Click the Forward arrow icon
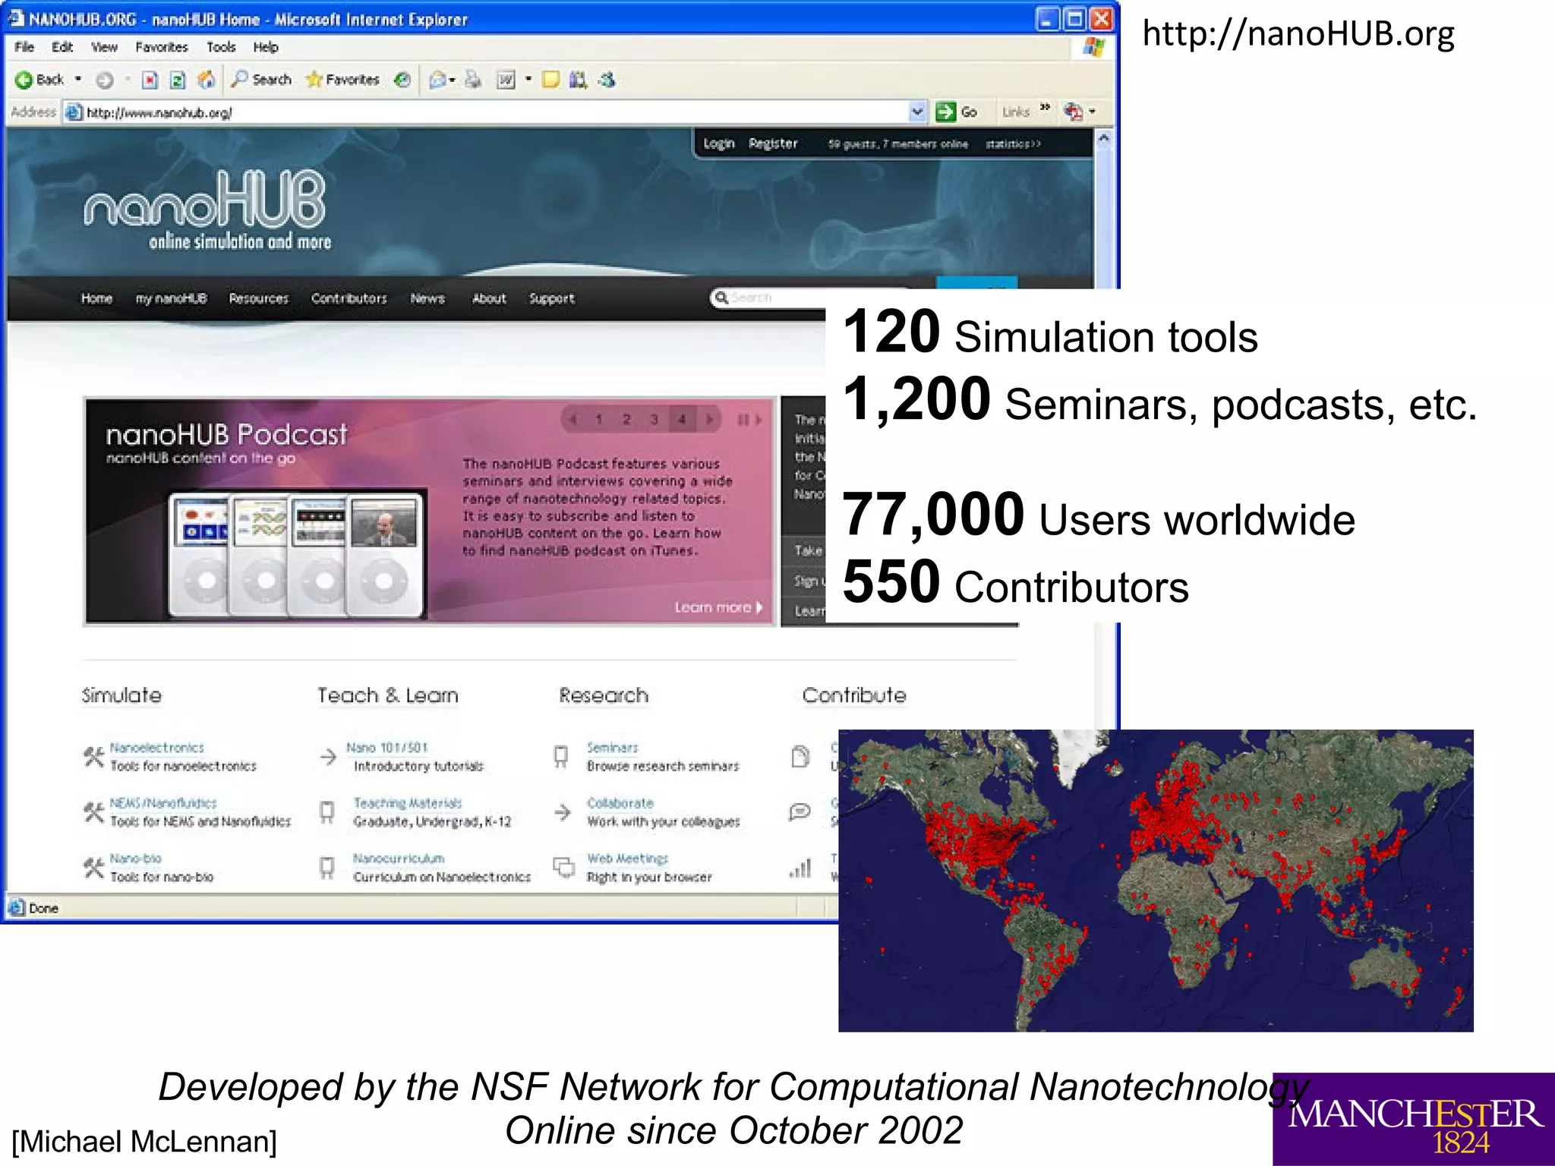The width and height of the screenshot is (1555, 1166). tap(105, 80)
